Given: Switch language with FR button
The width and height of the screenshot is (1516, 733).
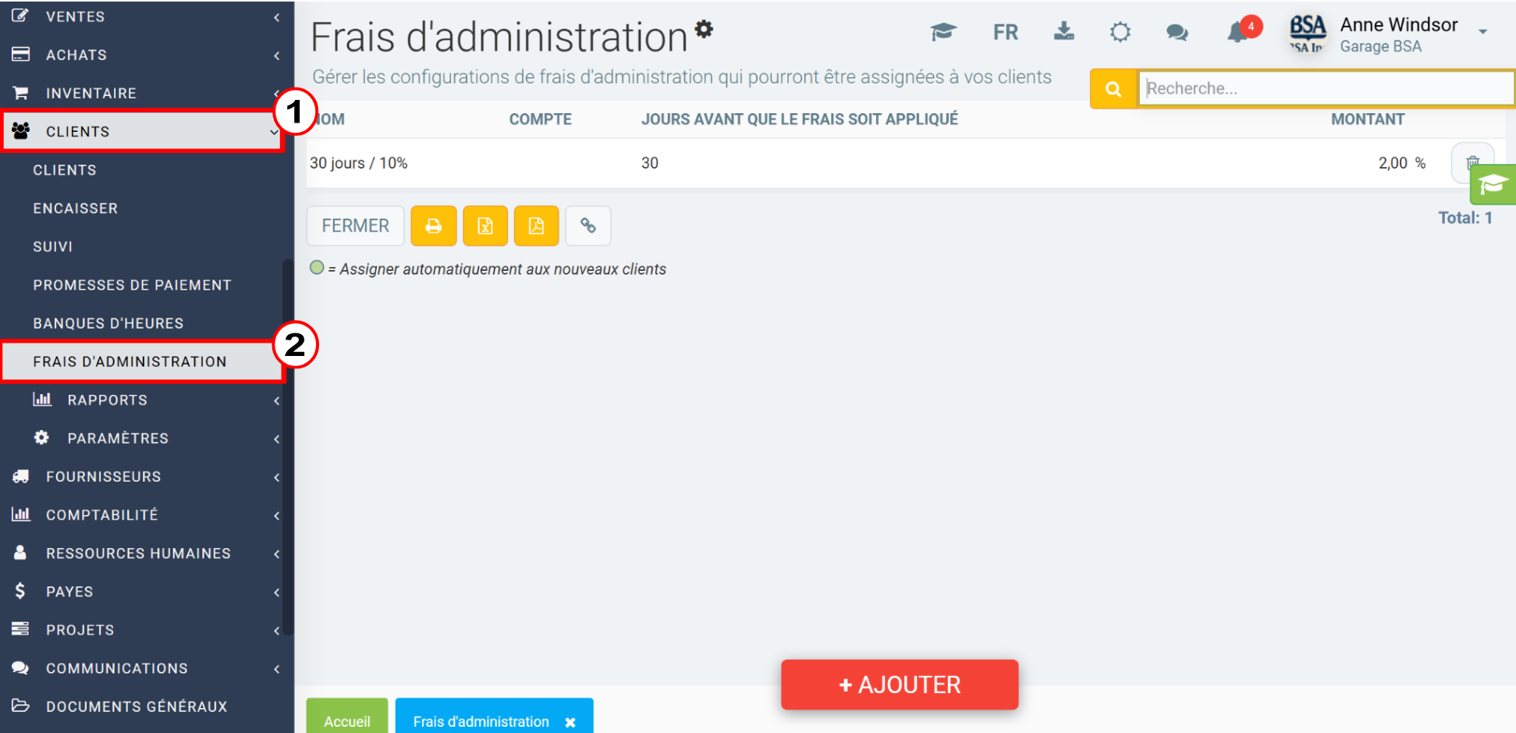Looking at the screenshot, I should [1005, 32].
